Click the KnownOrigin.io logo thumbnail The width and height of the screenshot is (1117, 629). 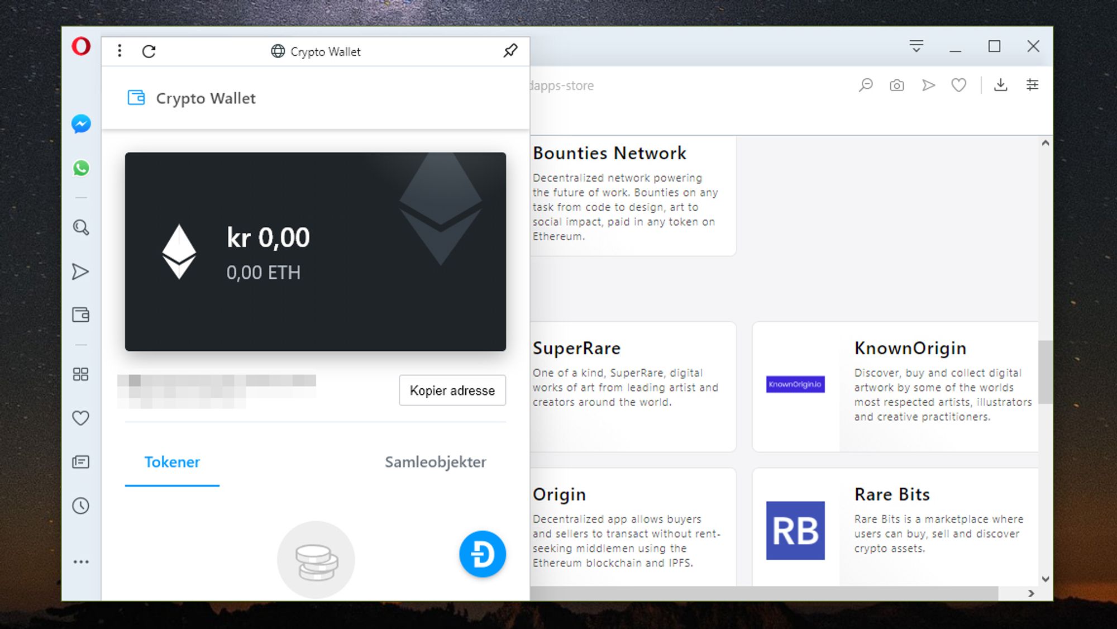pyautogui.click(x=795, y=384)
